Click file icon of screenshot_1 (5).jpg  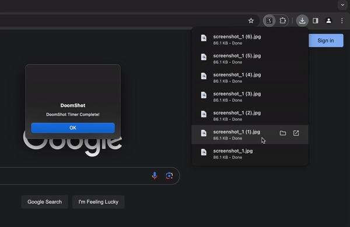tap(204, 57)
